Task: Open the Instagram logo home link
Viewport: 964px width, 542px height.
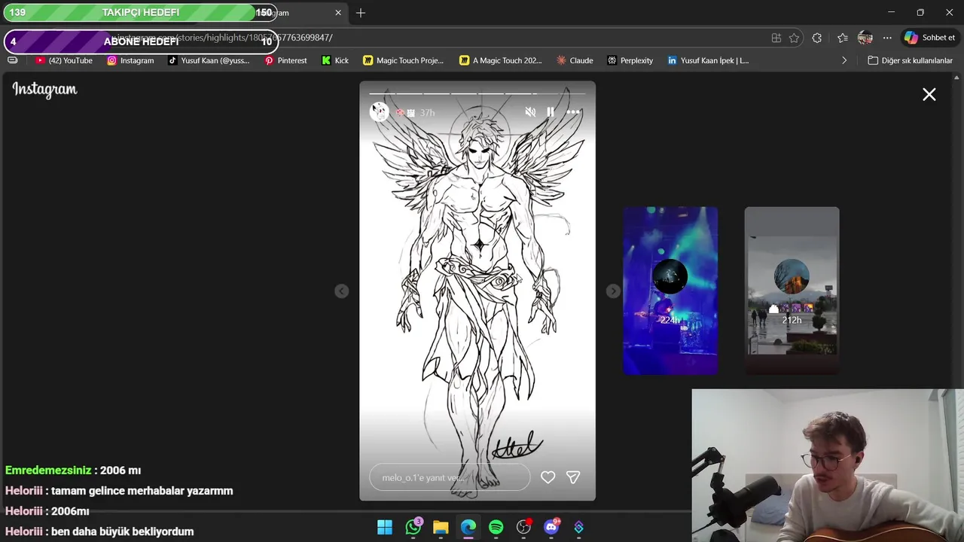Action: click(44, 90)
